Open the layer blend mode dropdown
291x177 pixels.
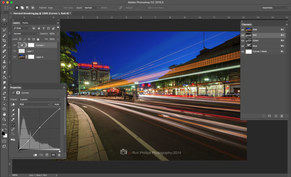click(25, 33)
